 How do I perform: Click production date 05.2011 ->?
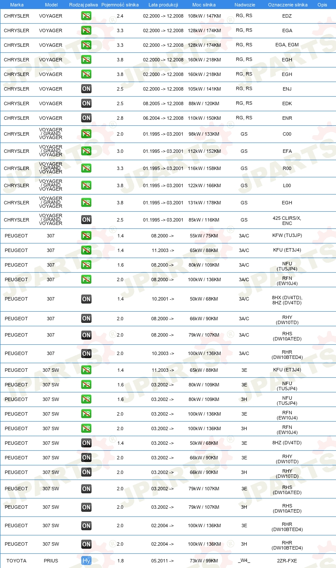(162, 561)
